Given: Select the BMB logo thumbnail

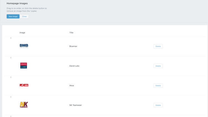Looking at the screenshot, I should (x=24, y=46).
